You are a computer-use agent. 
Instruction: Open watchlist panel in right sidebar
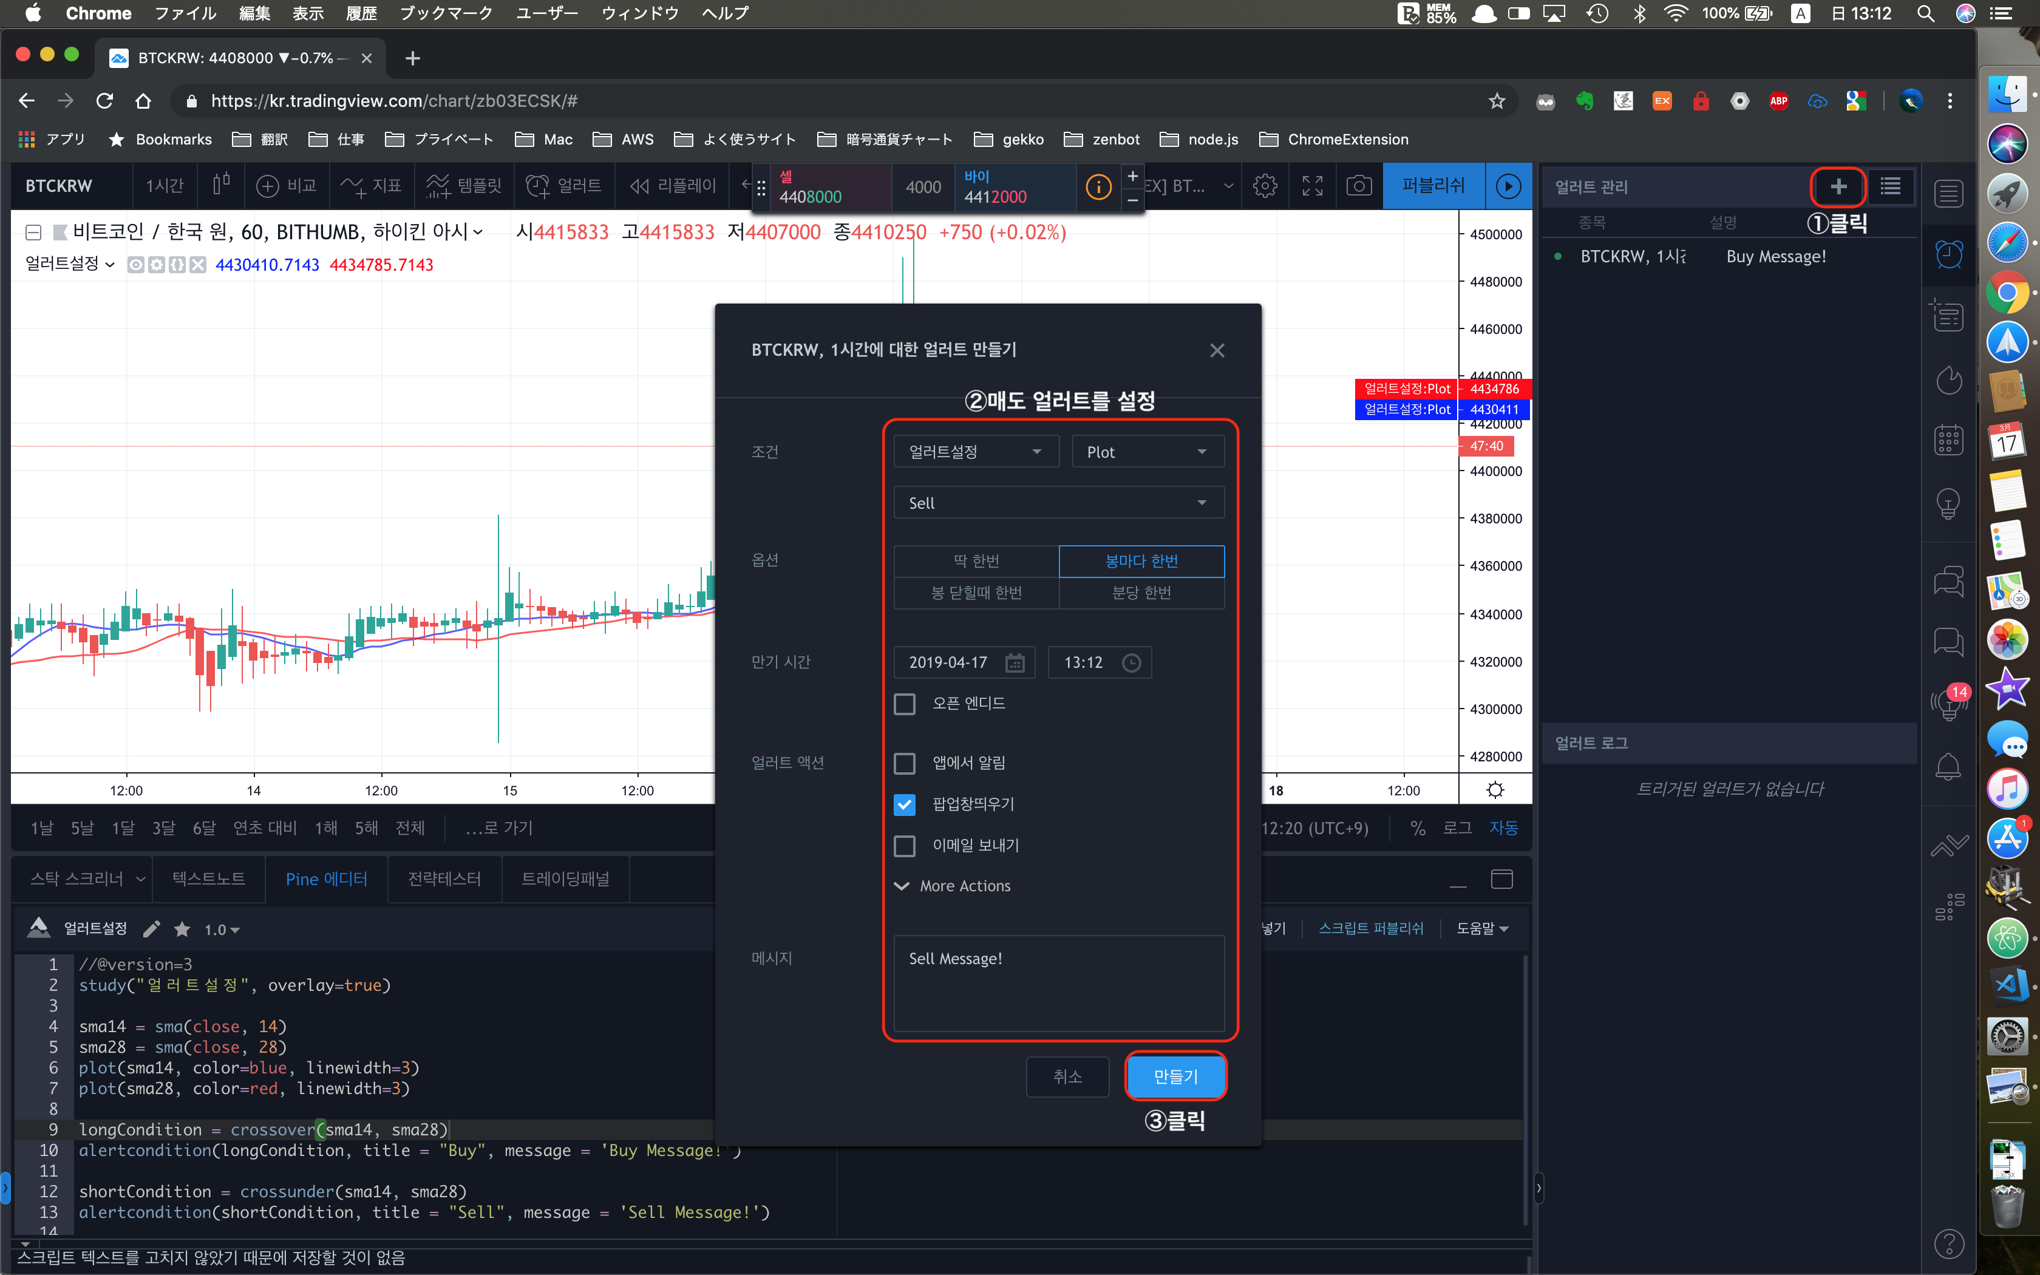pyautogui.click(x=1949, y=194)
